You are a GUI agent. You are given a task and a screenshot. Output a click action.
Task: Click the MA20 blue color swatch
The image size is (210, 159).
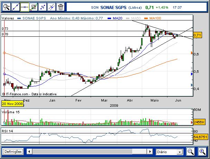109,18
